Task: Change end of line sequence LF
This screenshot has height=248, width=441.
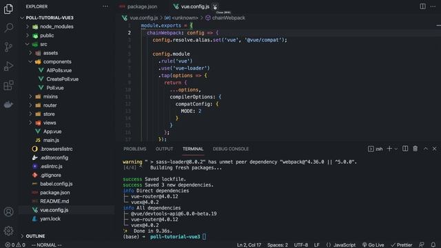Action: coord(317,245)
